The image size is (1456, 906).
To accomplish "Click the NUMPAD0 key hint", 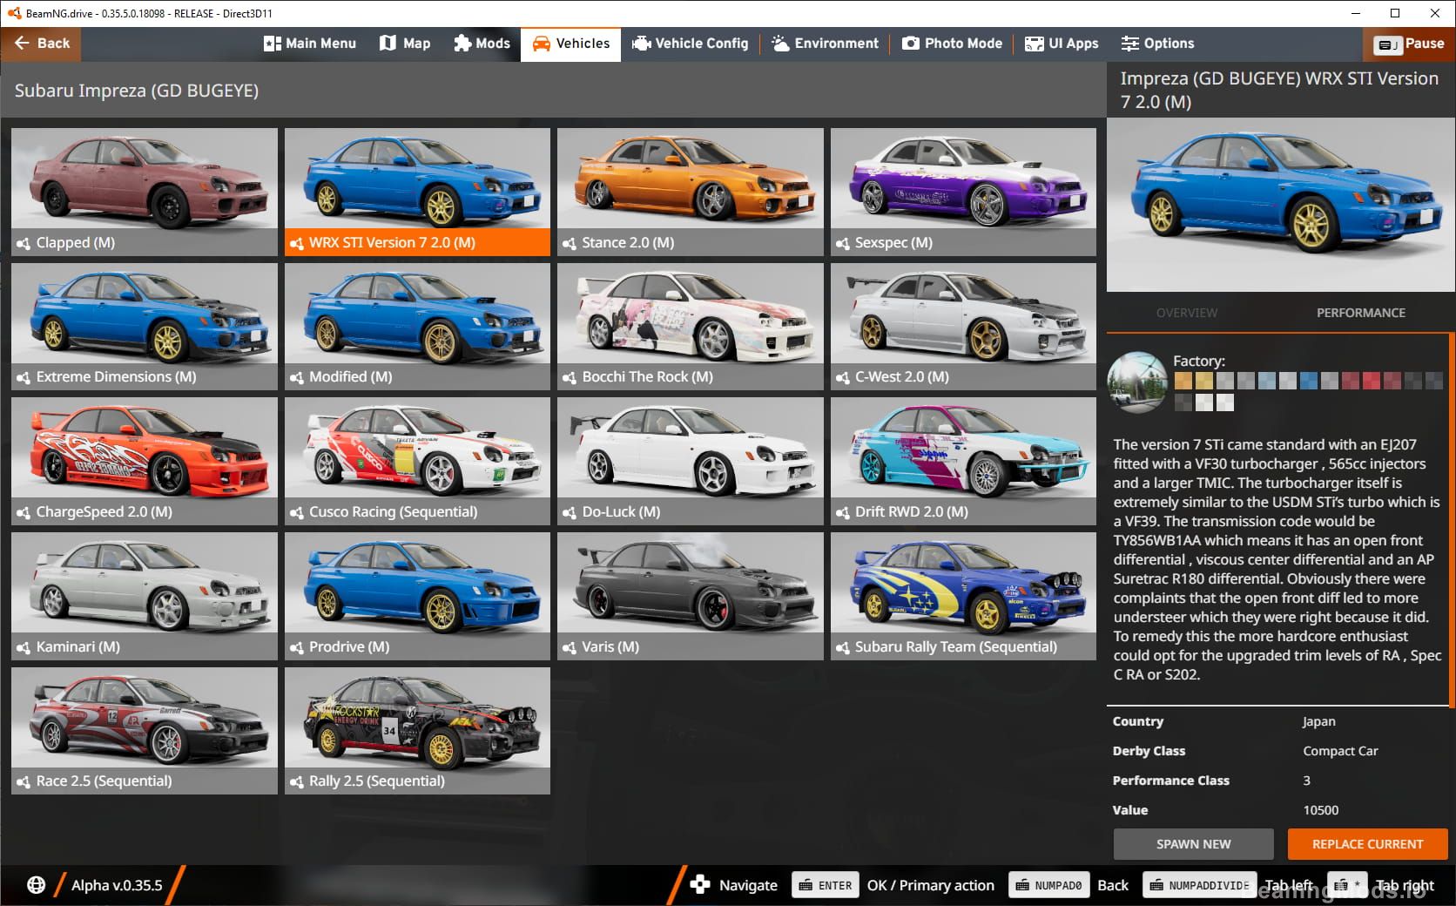I will point(1048,885).
